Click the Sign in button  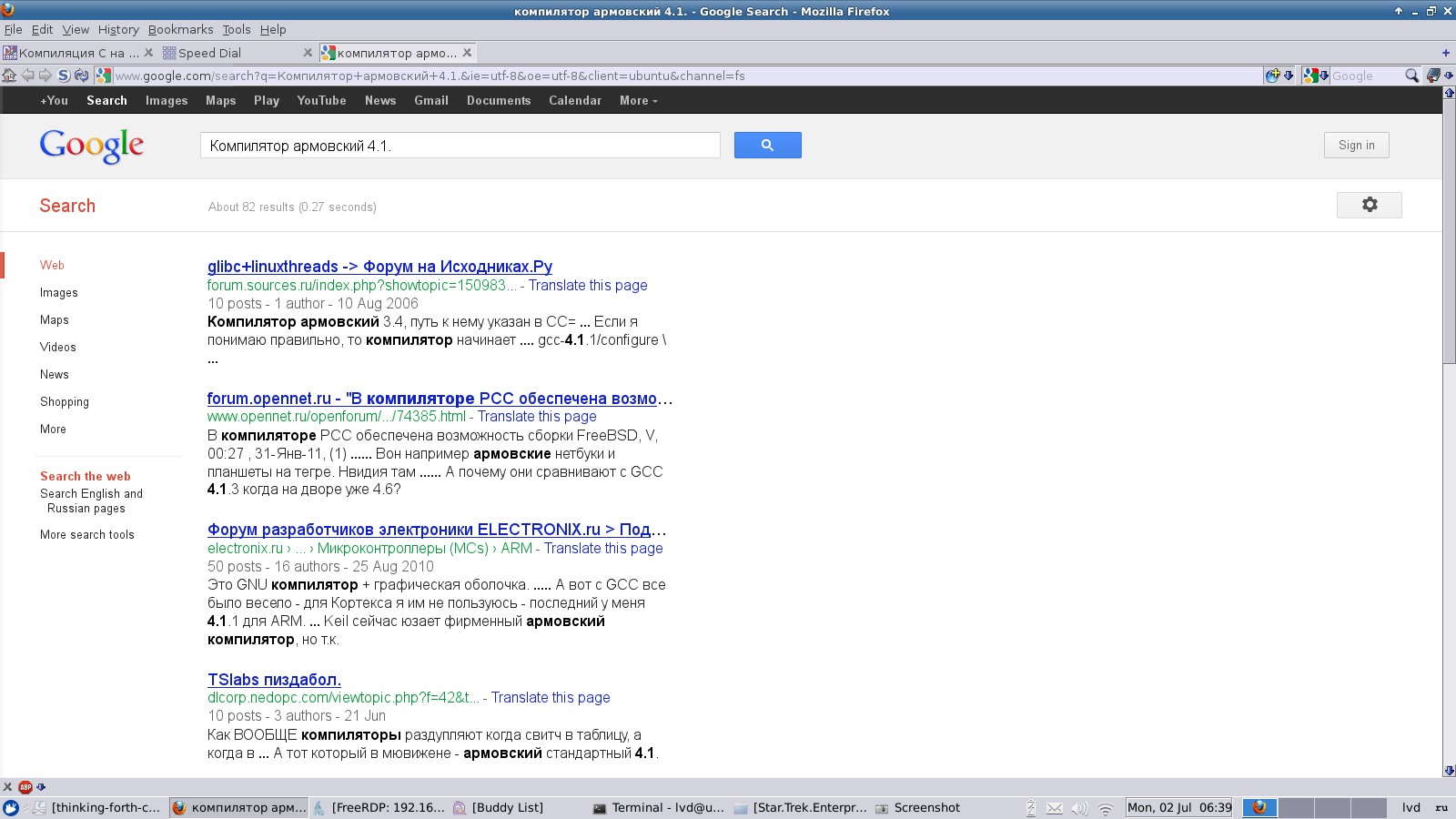pos(1356,146)
